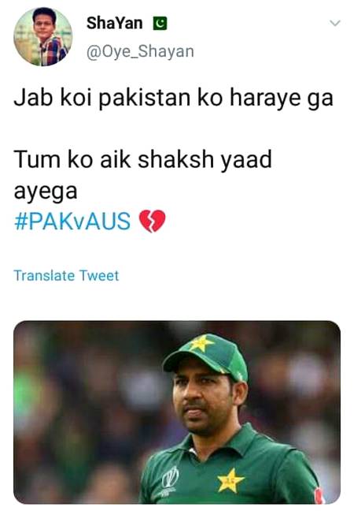Click the yellow star on the green cap
Screen dimensions: 354x511
pos(201,342)
